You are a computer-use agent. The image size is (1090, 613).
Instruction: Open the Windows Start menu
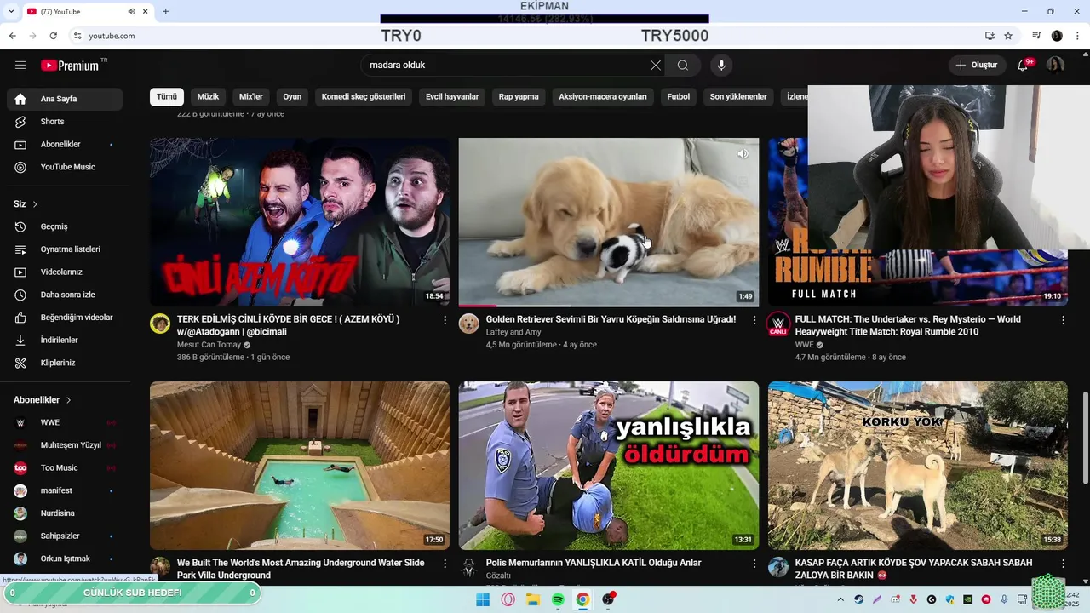click(483, 599)
